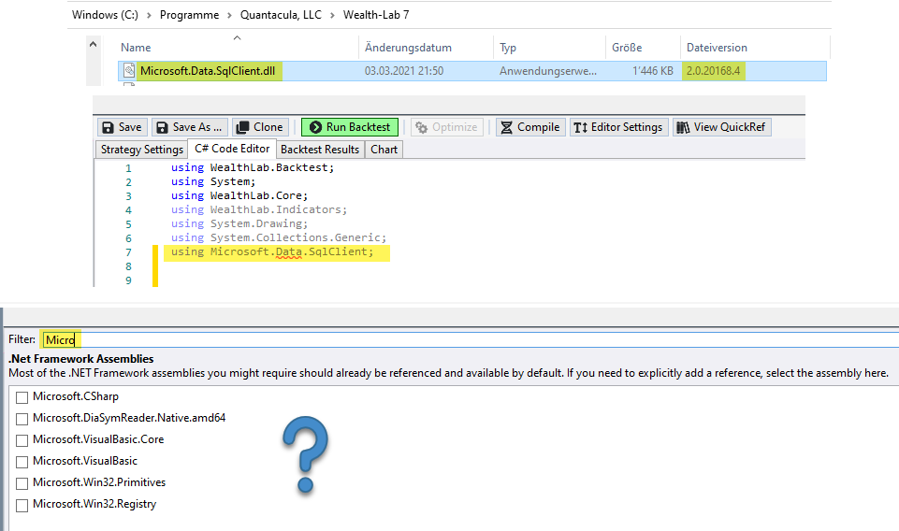Switch to the Strategy Settings tab

click(141, 150)
